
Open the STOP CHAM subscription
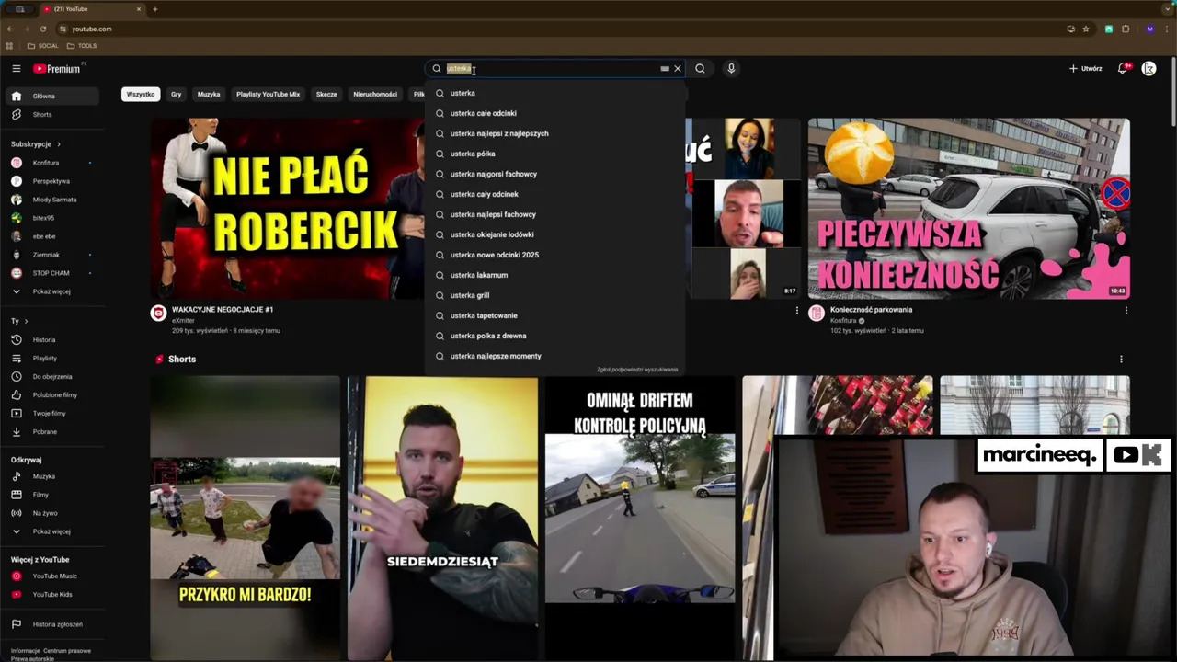click(54, 273)
